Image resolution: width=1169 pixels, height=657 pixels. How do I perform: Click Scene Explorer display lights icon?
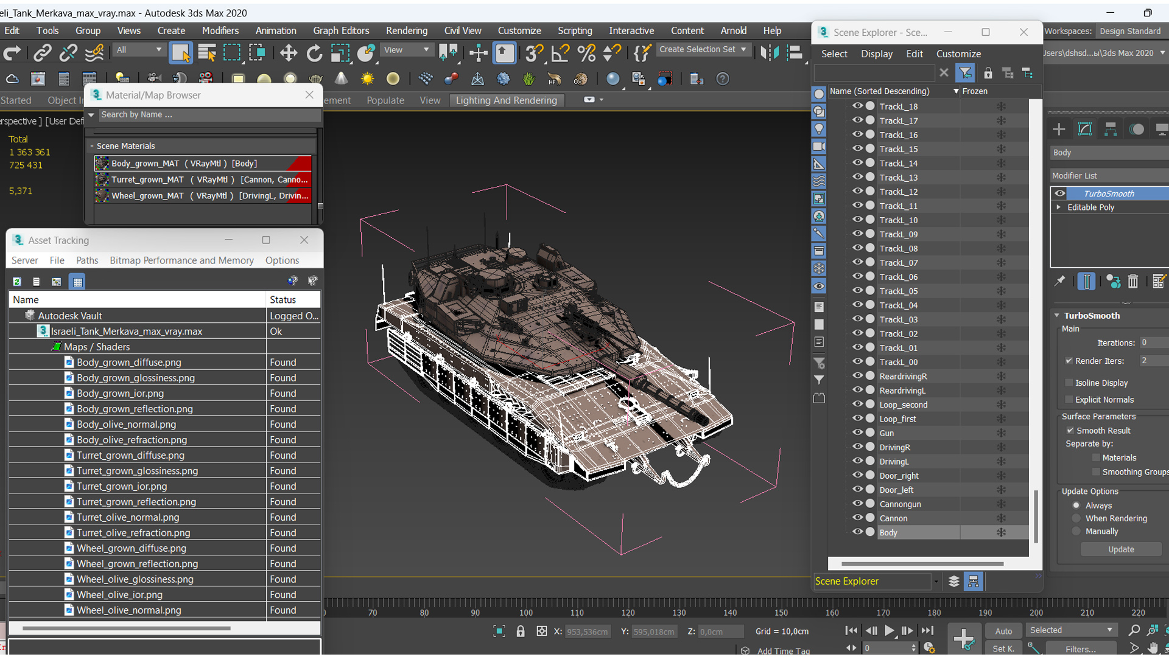tap(819, 129)
